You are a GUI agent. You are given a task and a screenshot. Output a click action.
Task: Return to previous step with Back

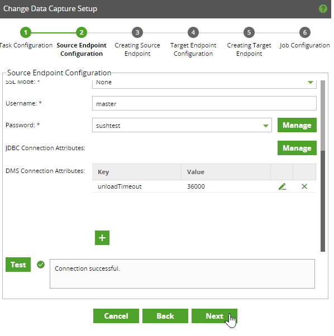[165, 316]
